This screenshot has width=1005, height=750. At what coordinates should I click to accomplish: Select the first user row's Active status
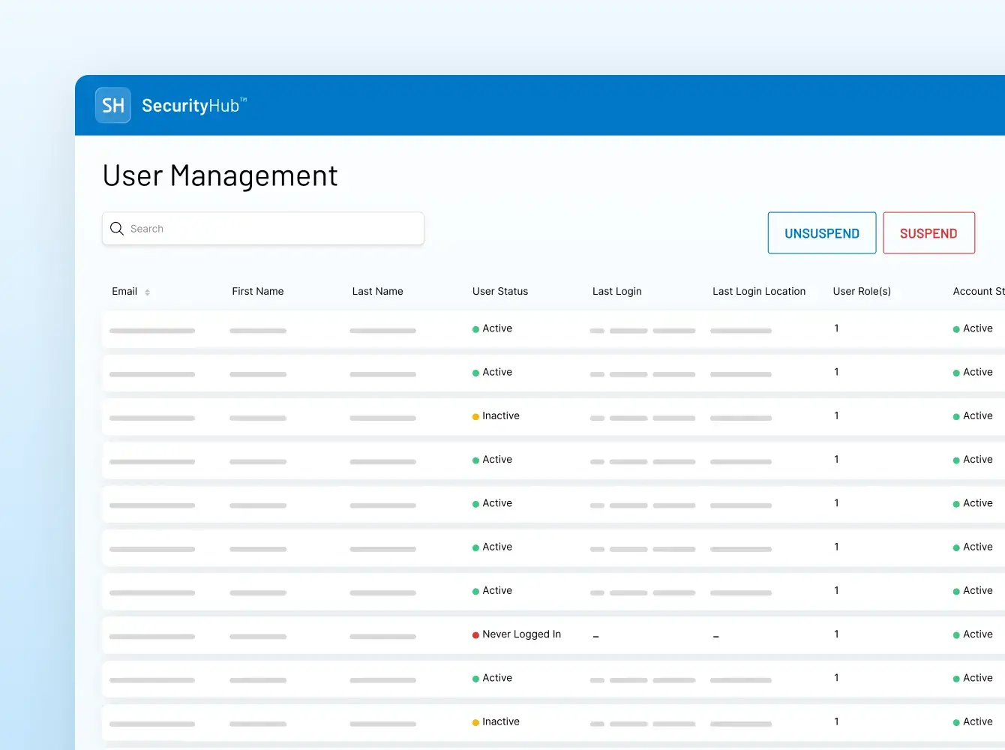496,328
